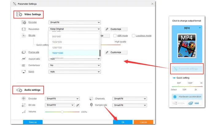Click the video Bit rate label link
Viewport: 215px width, 125px height.
pos(32,35)
